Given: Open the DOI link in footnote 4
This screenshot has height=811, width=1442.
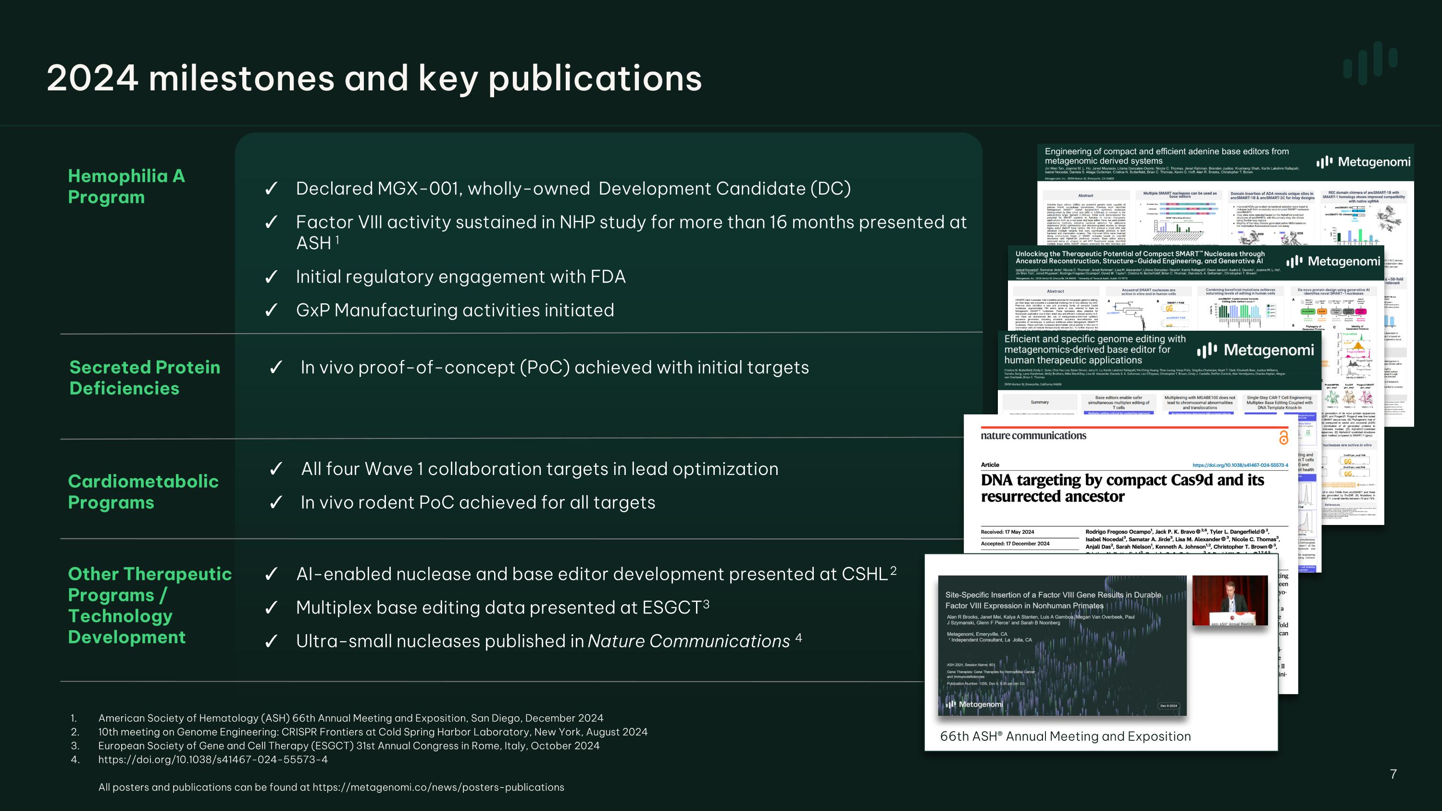Looking at the screenshot, I should click(213, 760).
